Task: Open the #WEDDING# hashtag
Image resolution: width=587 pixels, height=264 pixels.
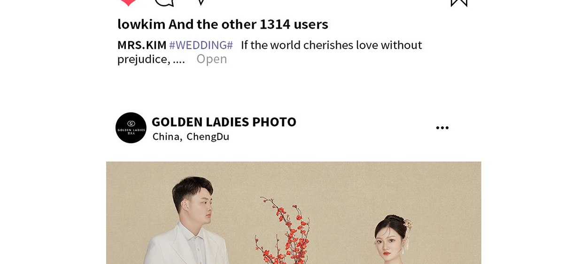Action: 201,45
